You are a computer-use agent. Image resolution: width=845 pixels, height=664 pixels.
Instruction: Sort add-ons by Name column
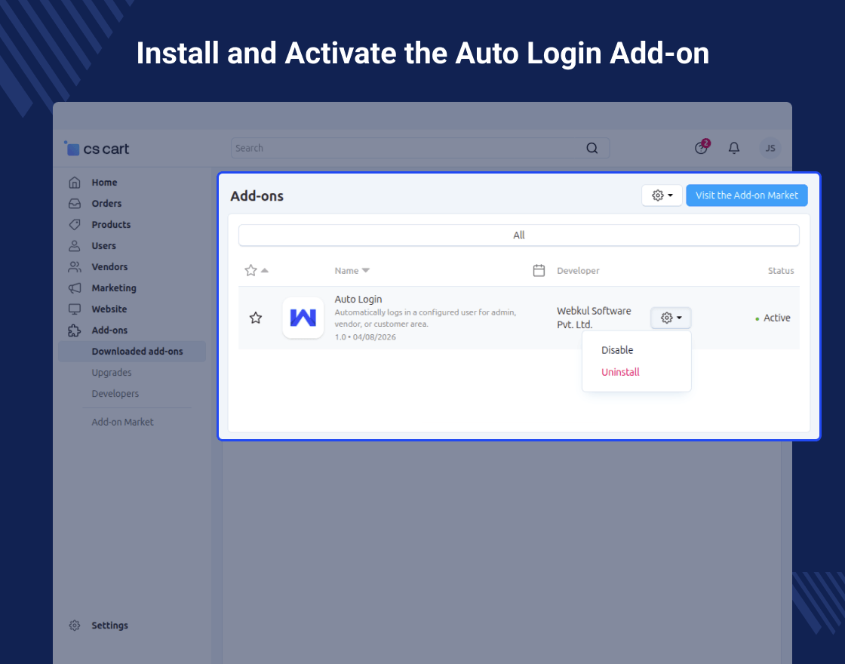[x=352, y=271]
